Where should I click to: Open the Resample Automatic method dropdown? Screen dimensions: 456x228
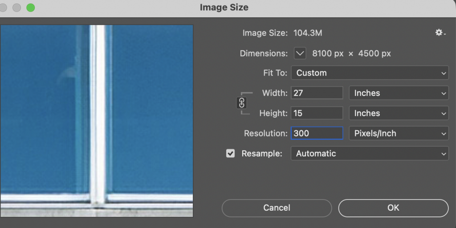point(369,154)
